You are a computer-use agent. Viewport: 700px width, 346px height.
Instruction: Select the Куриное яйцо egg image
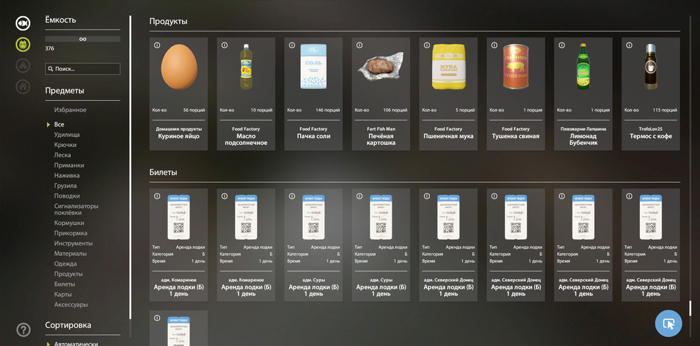point(178,67)
